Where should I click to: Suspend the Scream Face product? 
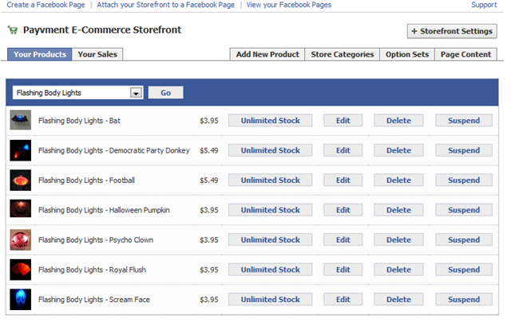[464, 300]
